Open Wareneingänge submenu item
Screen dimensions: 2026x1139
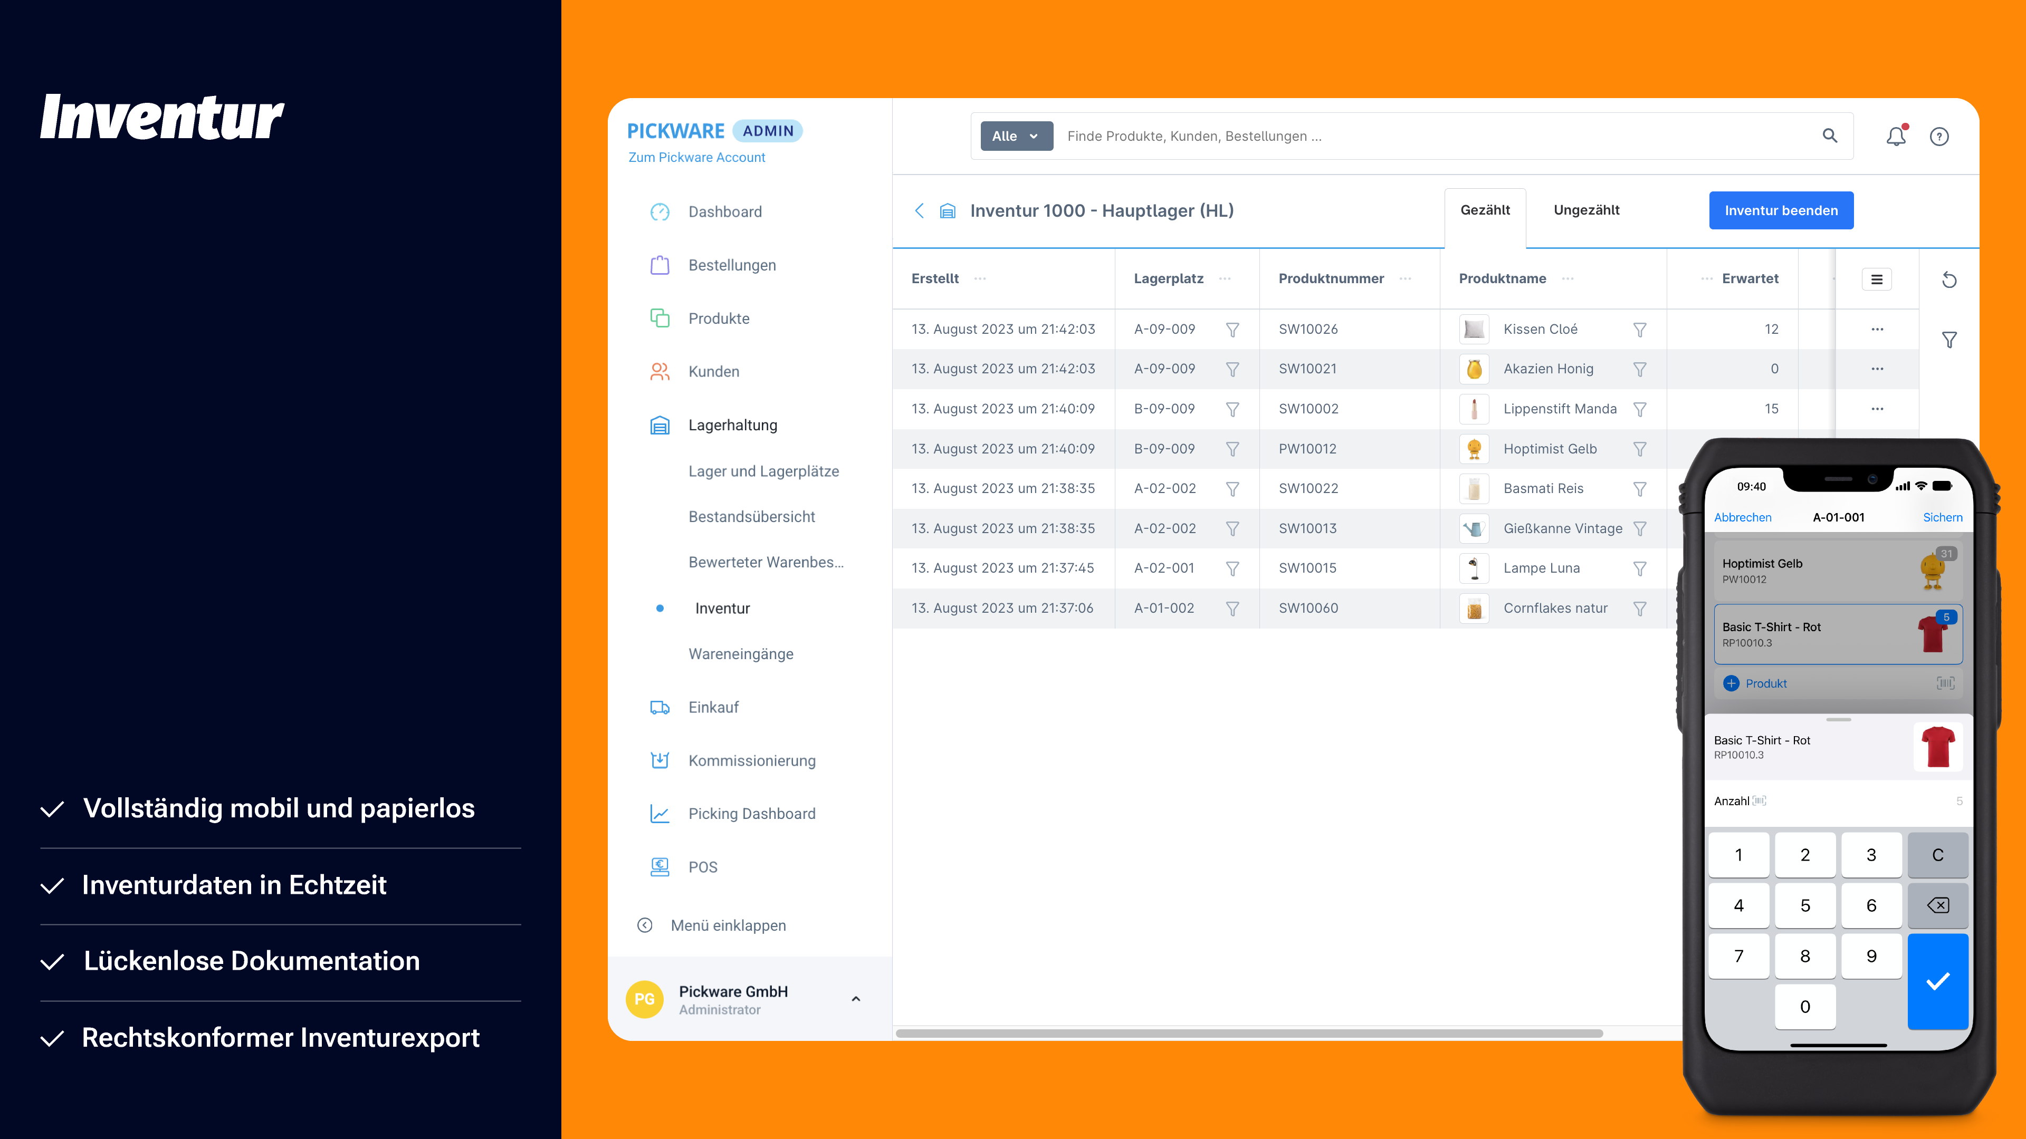[x=741, y=654]
